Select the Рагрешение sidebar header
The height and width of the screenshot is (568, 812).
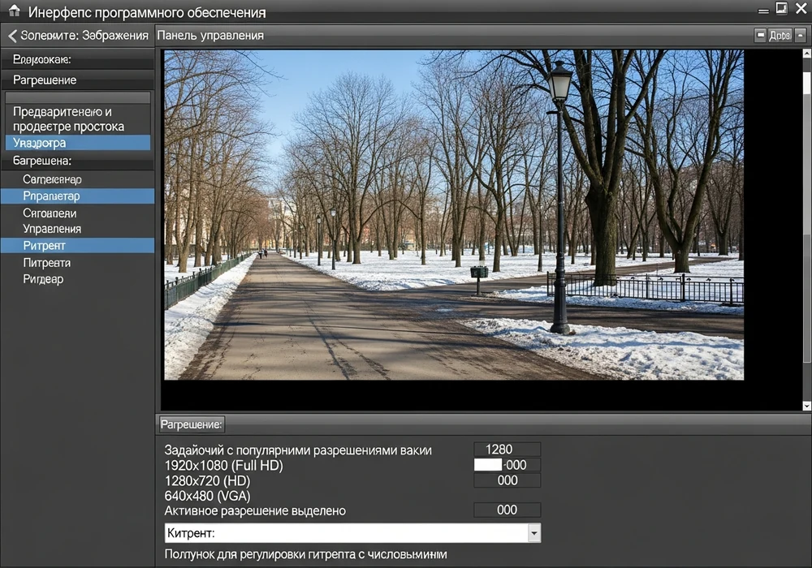(x=78, y=80)
